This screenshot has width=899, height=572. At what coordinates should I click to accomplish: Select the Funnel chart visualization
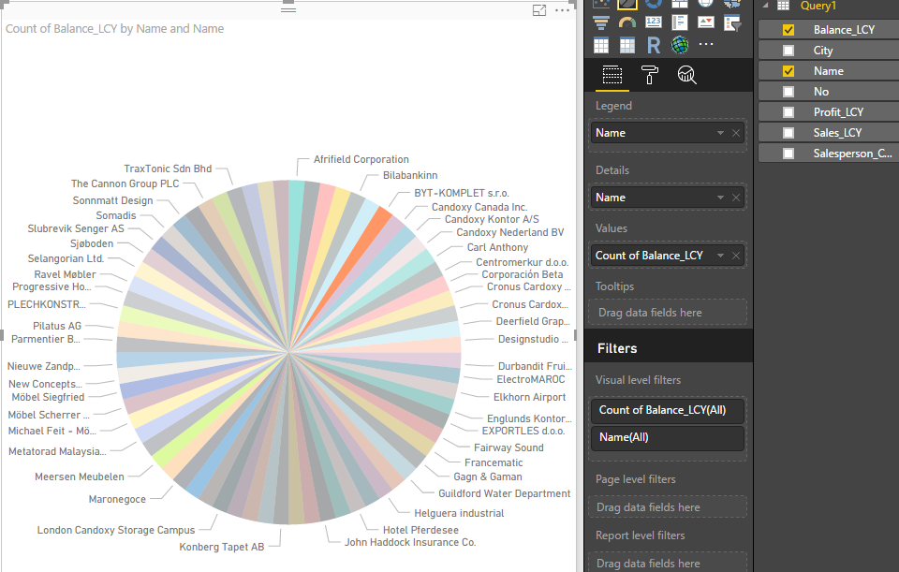(x=601, y=22)
